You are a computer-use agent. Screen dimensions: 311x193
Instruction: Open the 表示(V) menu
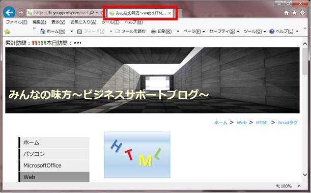[58, 22]
